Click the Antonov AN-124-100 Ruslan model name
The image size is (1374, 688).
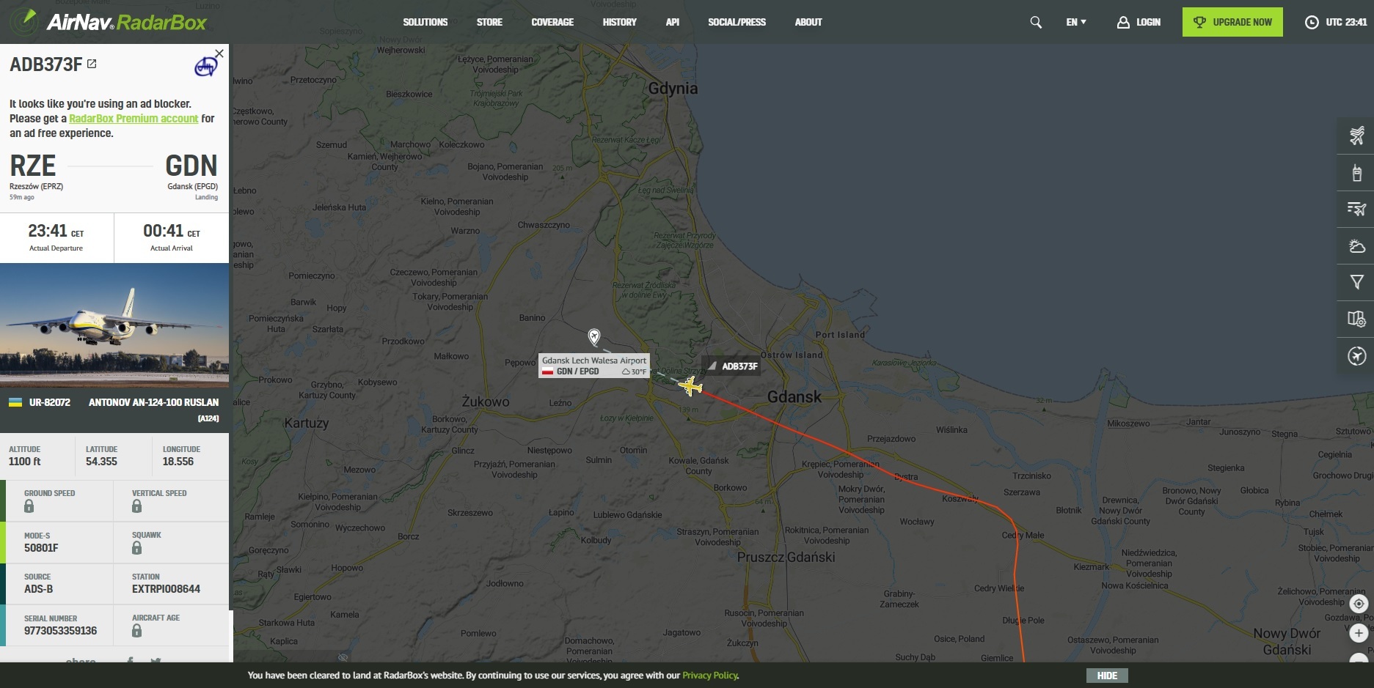pos(154,402)
